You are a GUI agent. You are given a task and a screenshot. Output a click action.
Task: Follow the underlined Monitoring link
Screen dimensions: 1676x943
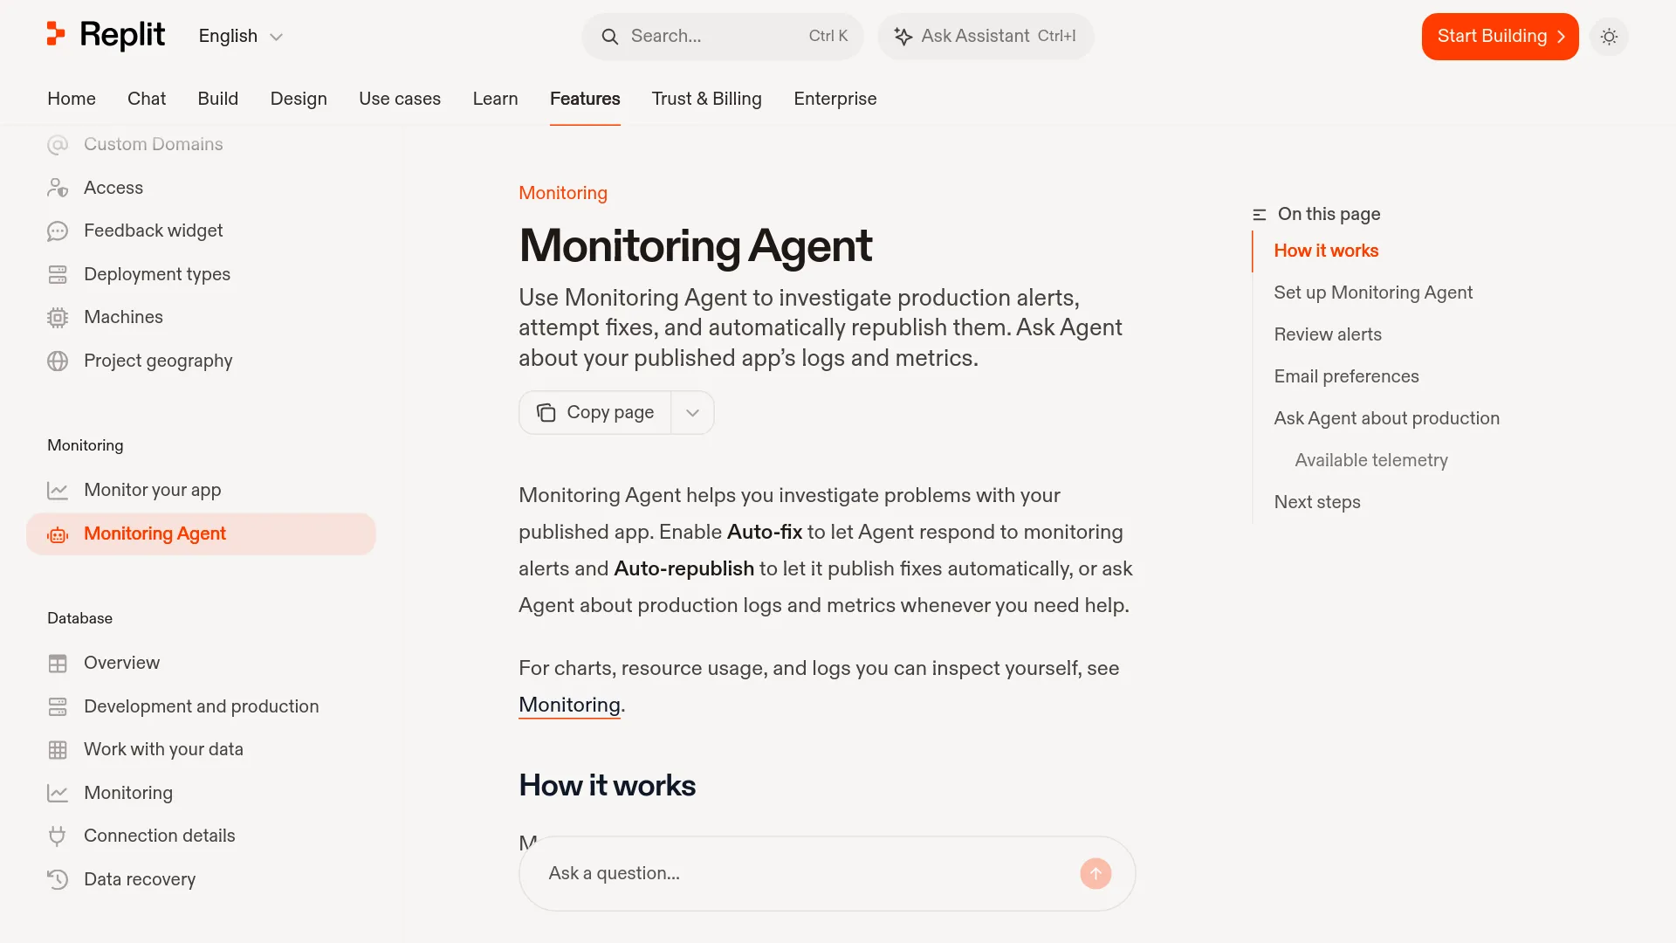[x=569, y=705]
